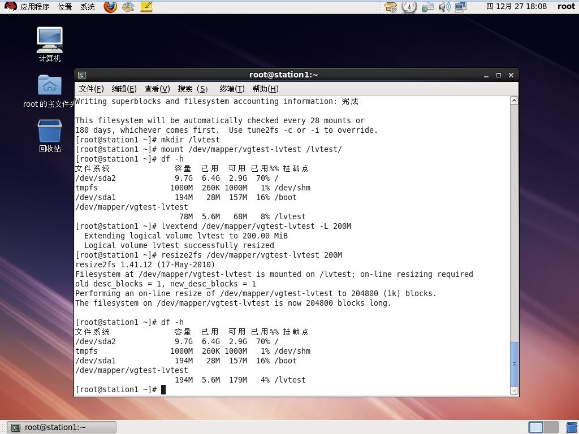Click the software update tray icon
579x434 pixels.
click(x=391, y=7)
